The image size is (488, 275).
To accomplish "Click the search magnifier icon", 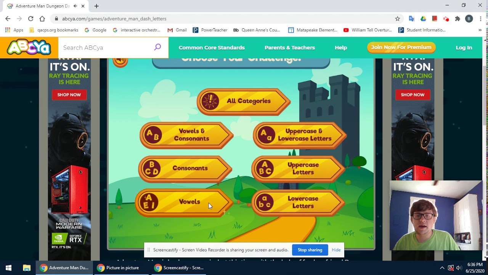I will tap(157, 47).
